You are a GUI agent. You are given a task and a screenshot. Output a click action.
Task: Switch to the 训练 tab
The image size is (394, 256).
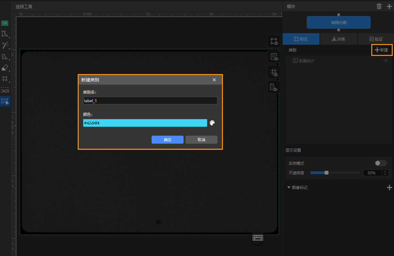tap(338, 39)
